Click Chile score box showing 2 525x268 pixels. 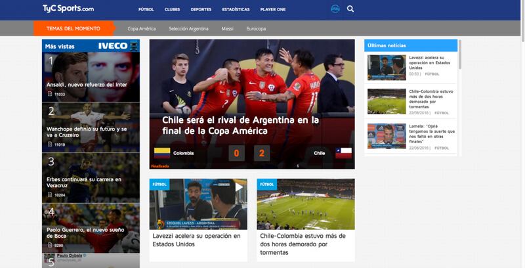tap(262, 153)
